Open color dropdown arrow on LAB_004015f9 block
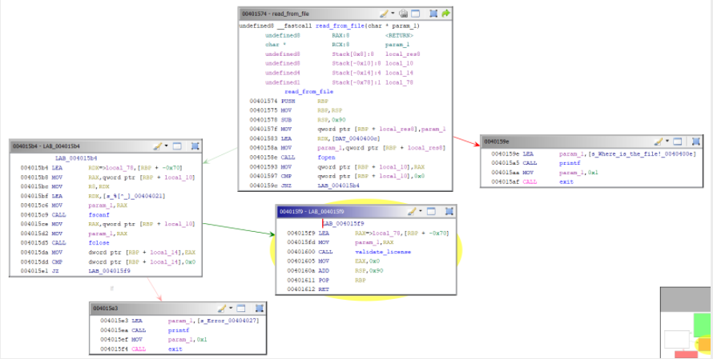 [419, 212]
